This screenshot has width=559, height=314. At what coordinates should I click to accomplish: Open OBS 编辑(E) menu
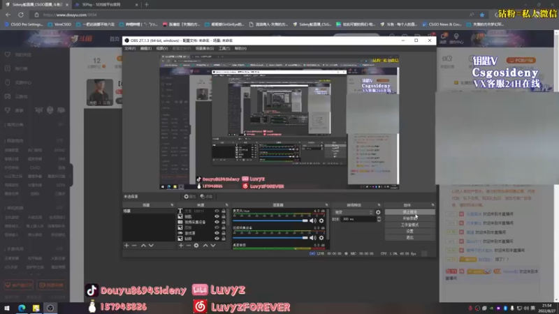[x=146, y=48]
